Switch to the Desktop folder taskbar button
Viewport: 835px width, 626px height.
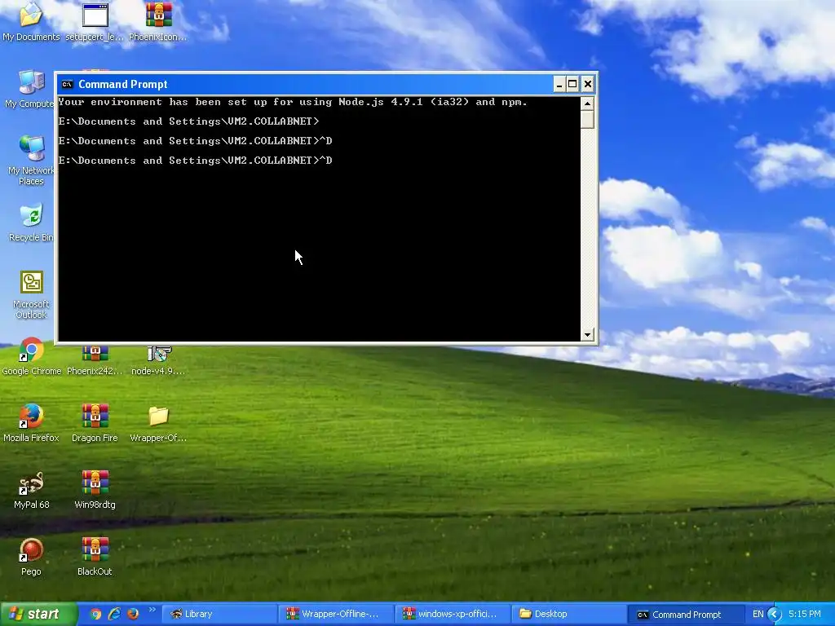568,615
